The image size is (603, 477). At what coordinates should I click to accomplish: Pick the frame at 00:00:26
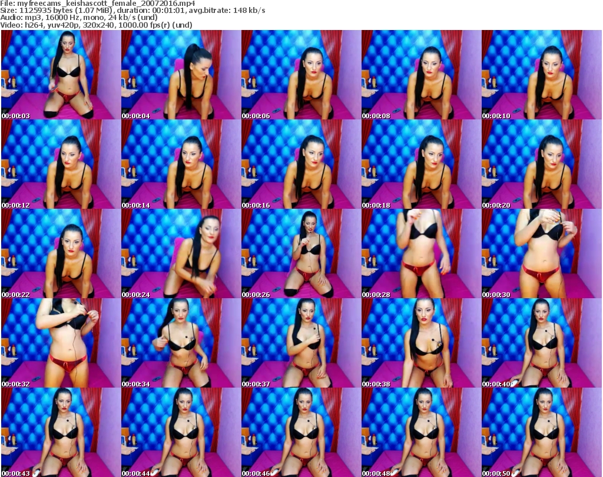pyautogui.click(x=301, y=253)
